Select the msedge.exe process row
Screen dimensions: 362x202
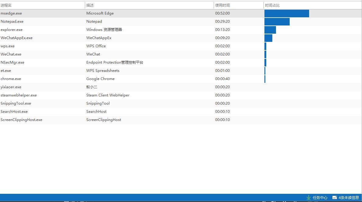pyautogui.click(x=11, y=13)
